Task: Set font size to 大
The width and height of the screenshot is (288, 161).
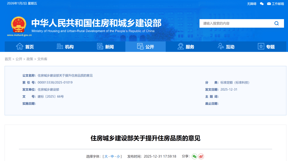Action: (106, 156)
